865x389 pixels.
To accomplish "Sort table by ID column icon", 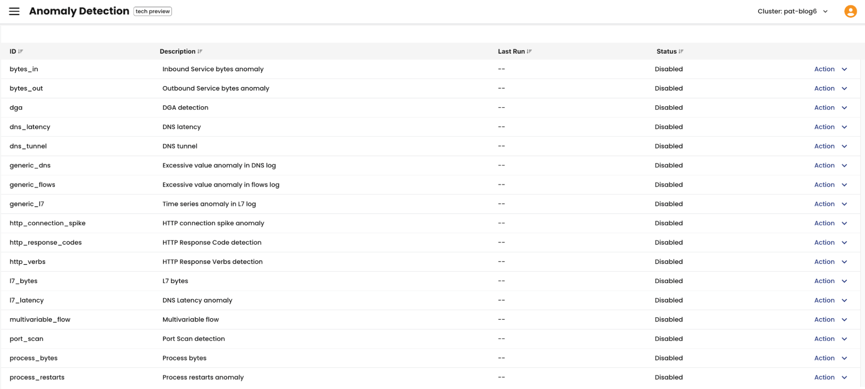I will pyautogui.click(x=21, y=51).
